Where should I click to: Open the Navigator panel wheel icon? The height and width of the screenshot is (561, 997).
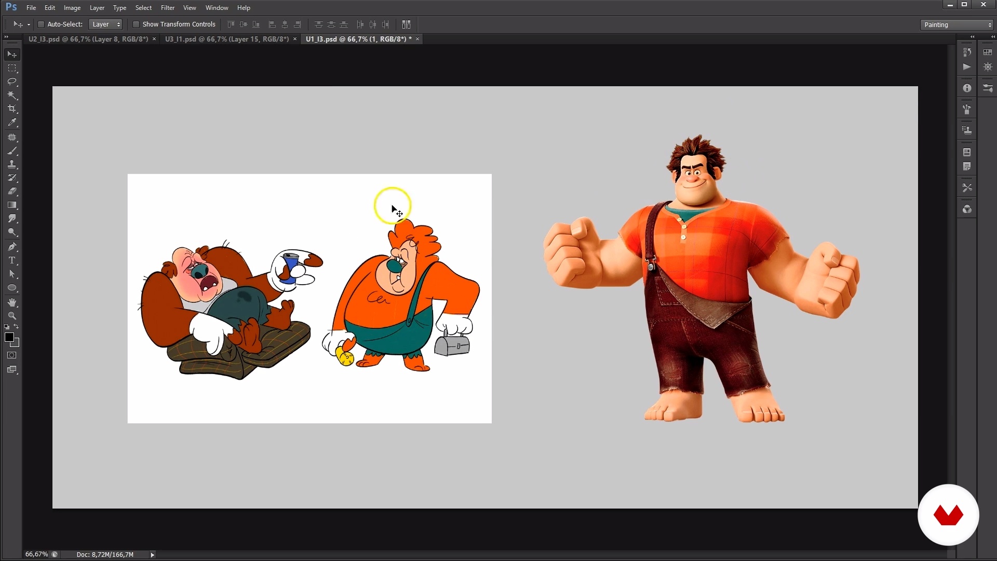point(988,67)
